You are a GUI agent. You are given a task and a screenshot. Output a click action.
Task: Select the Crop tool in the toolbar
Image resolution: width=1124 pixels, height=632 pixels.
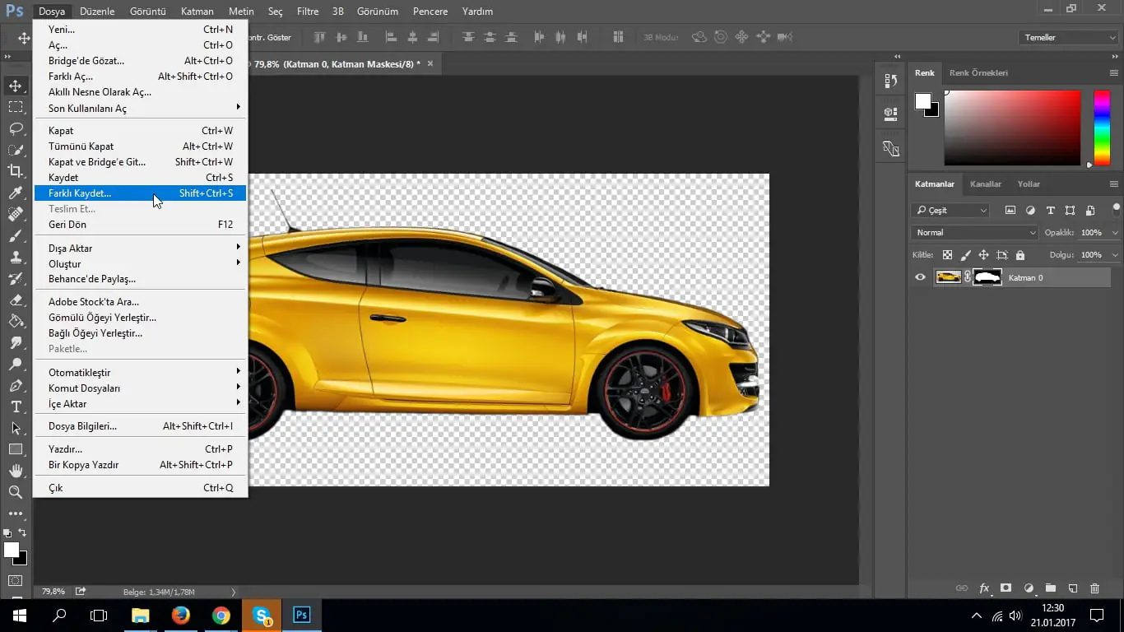click(x=16, y=171)
